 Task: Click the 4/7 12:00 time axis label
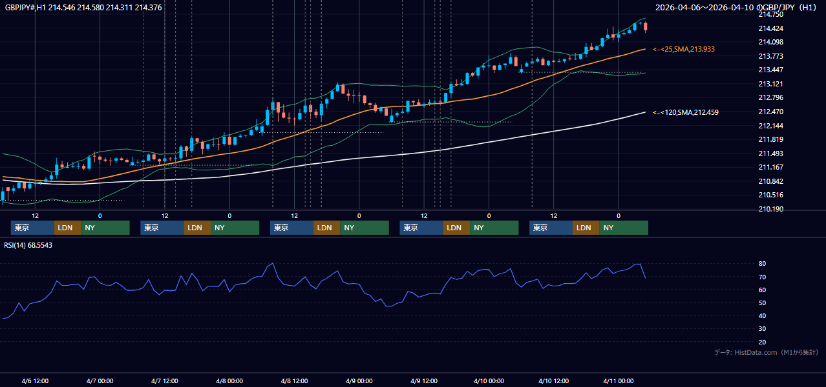pyautogui.click(x=165, y=381)
